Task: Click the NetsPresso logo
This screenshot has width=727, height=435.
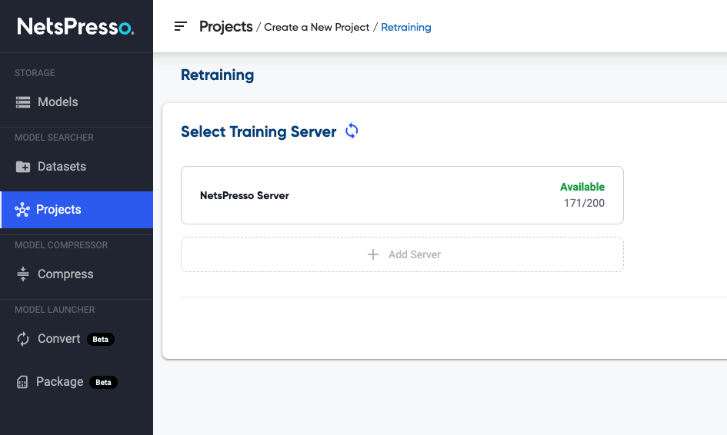Action: point(75,26)
